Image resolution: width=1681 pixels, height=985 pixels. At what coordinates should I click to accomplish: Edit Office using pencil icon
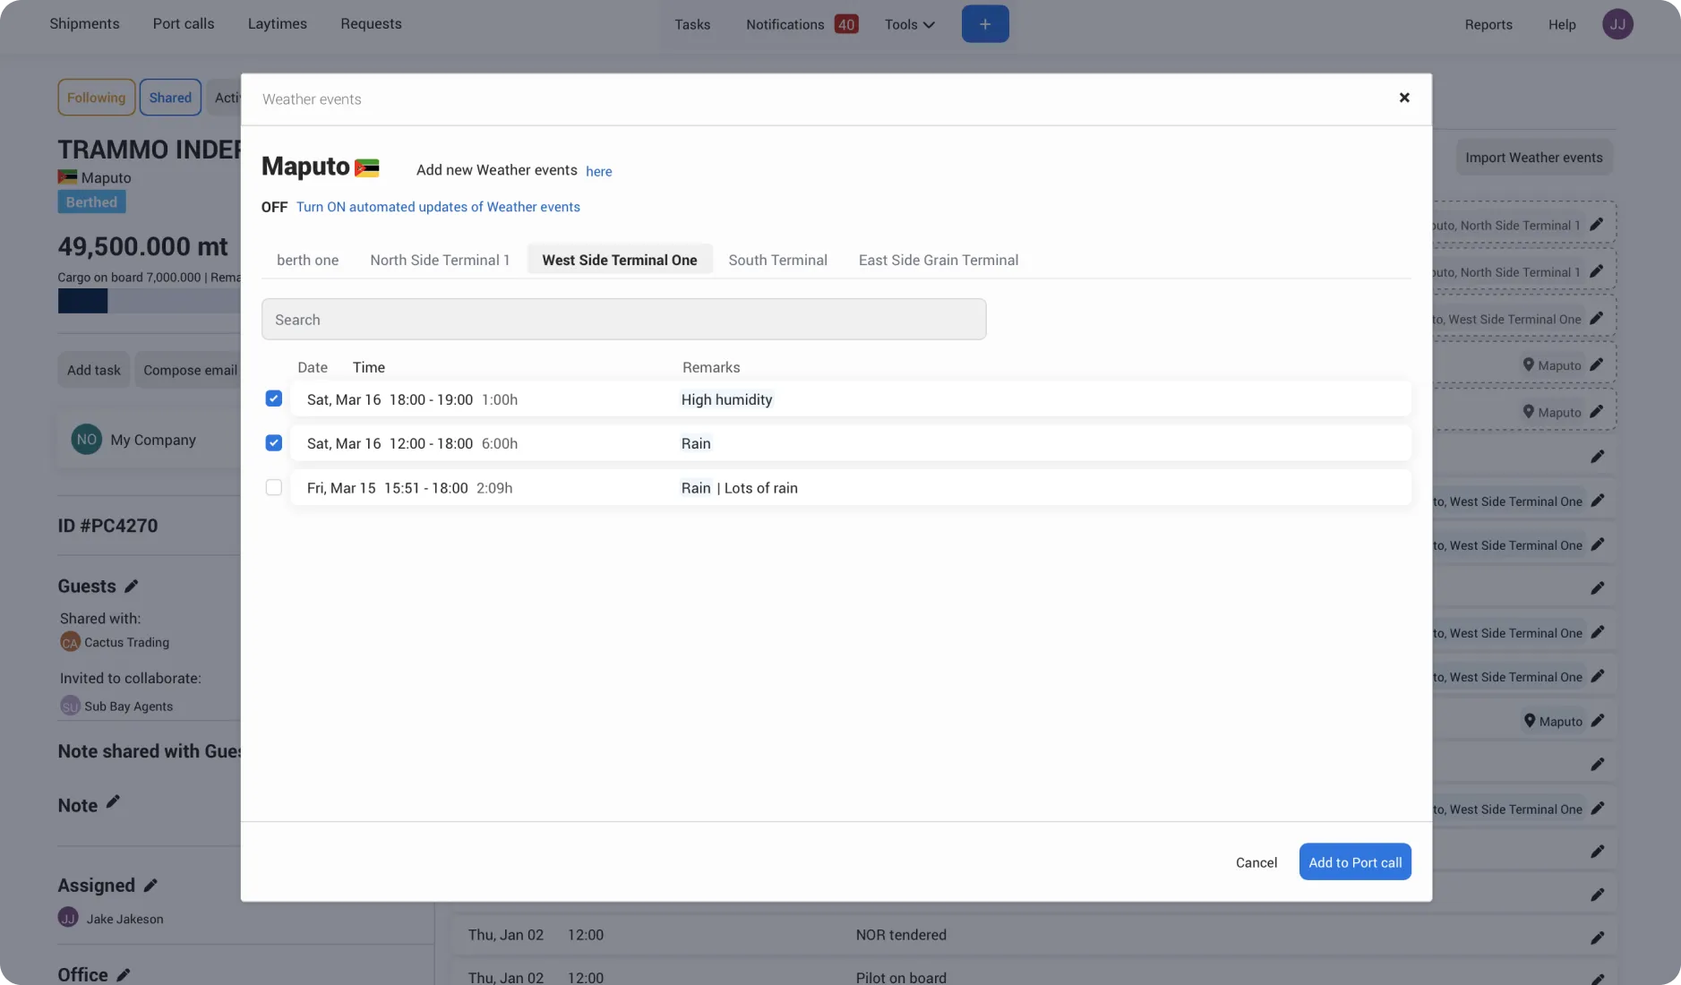coord(124,974)
